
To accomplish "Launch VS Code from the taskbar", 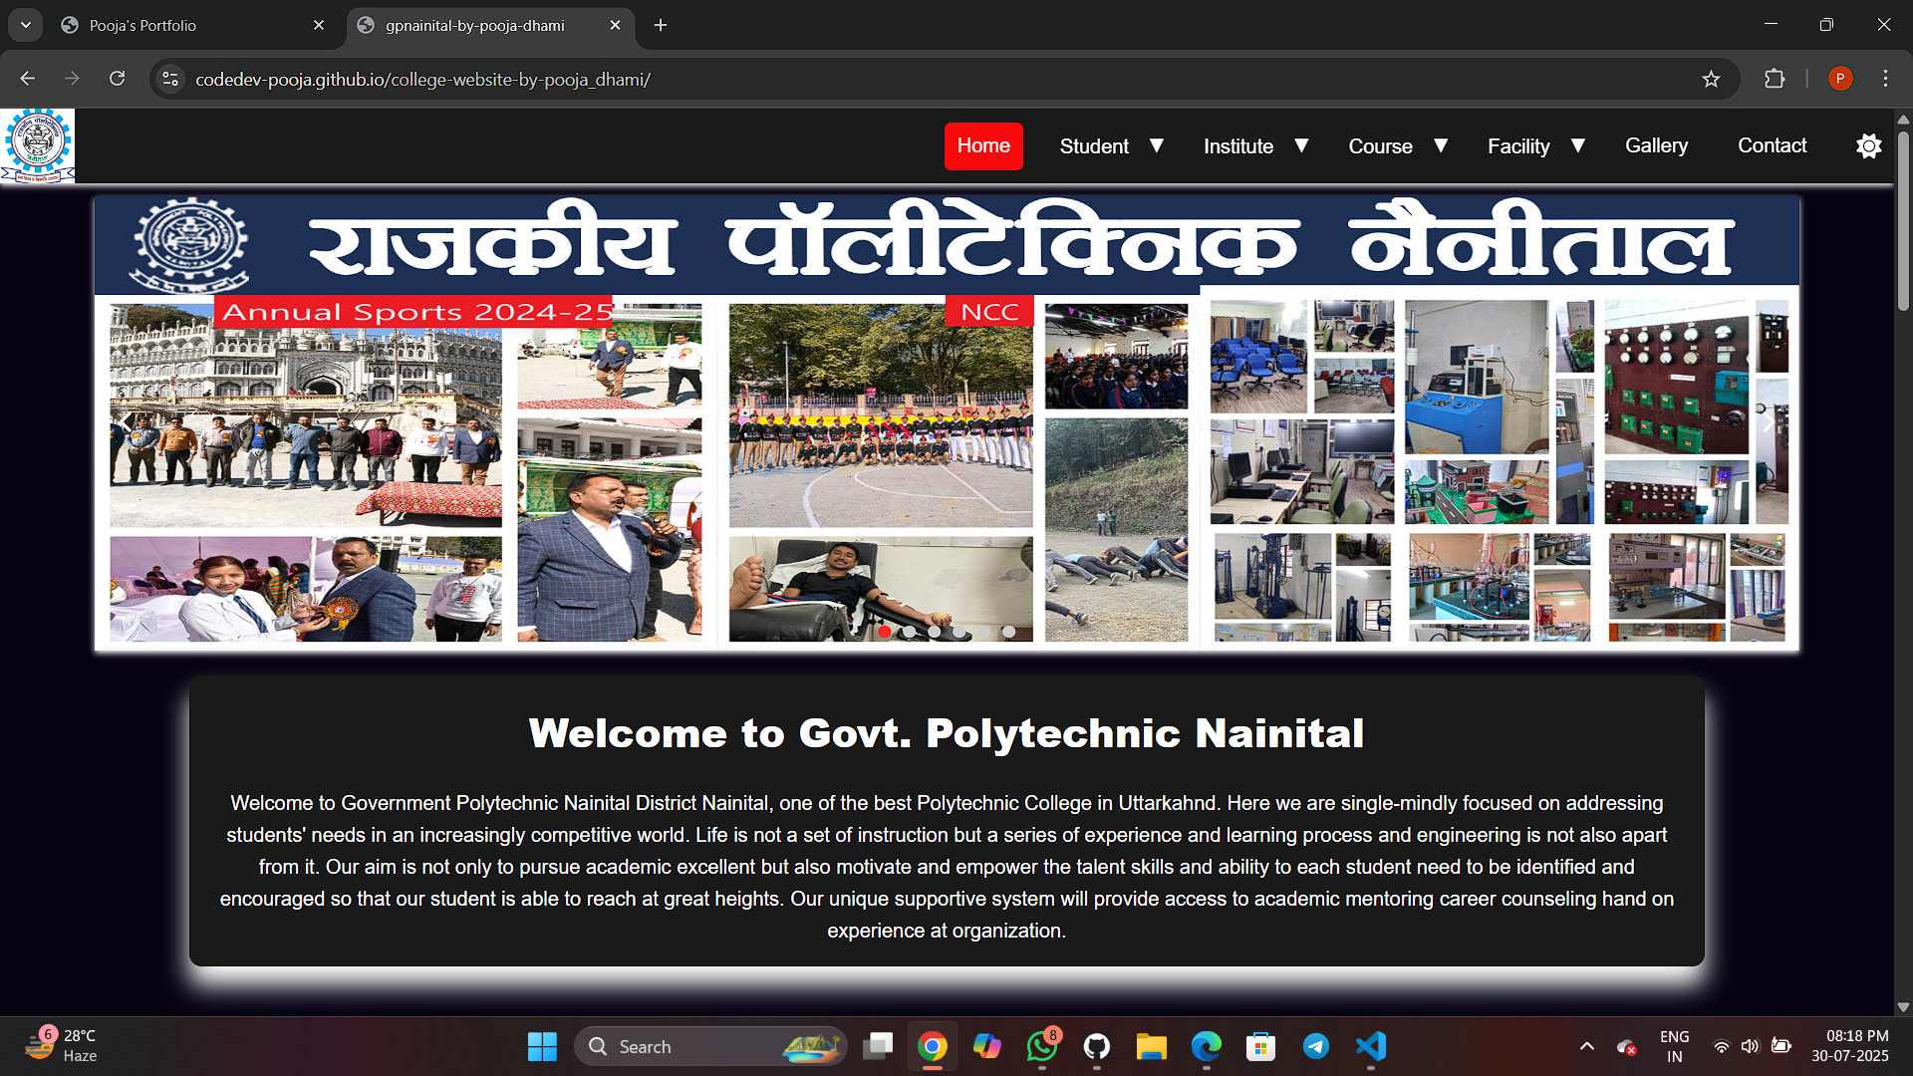I will coord(1371,1047).
